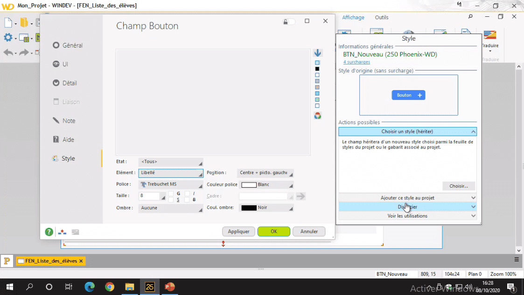This screenshot has width=524, height=295.
Task: Open the Elément Libellé dropdown
Action: [x=170, y=173]
